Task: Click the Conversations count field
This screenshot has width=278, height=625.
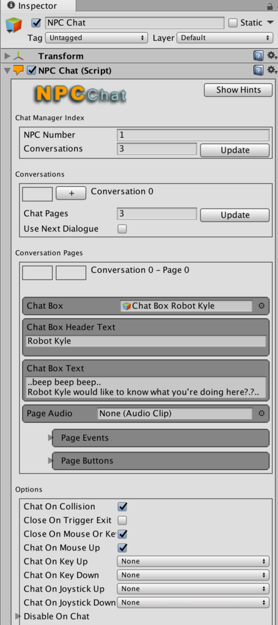Action: 157,149
